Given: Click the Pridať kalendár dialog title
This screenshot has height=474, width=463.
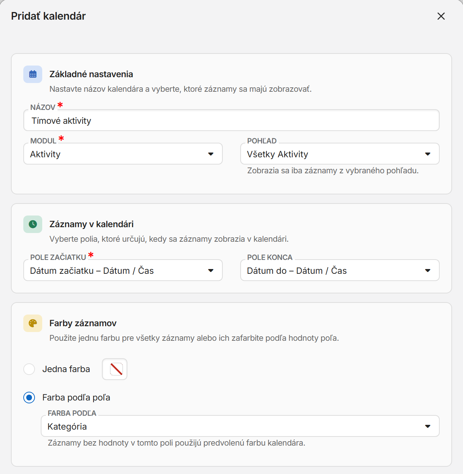Looking at the screenshot, I should pos(48,16).
